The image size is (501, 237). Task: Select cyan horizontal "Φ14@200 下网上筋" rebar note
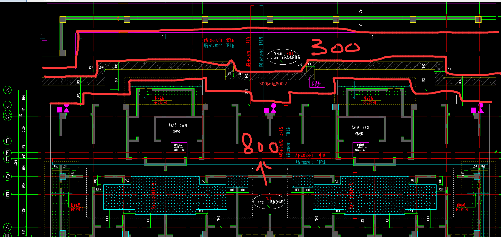coord(218,46)
